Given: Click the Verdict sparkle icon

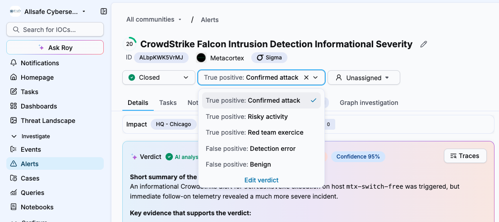Looking at the screenshot, I should [134, 157].
